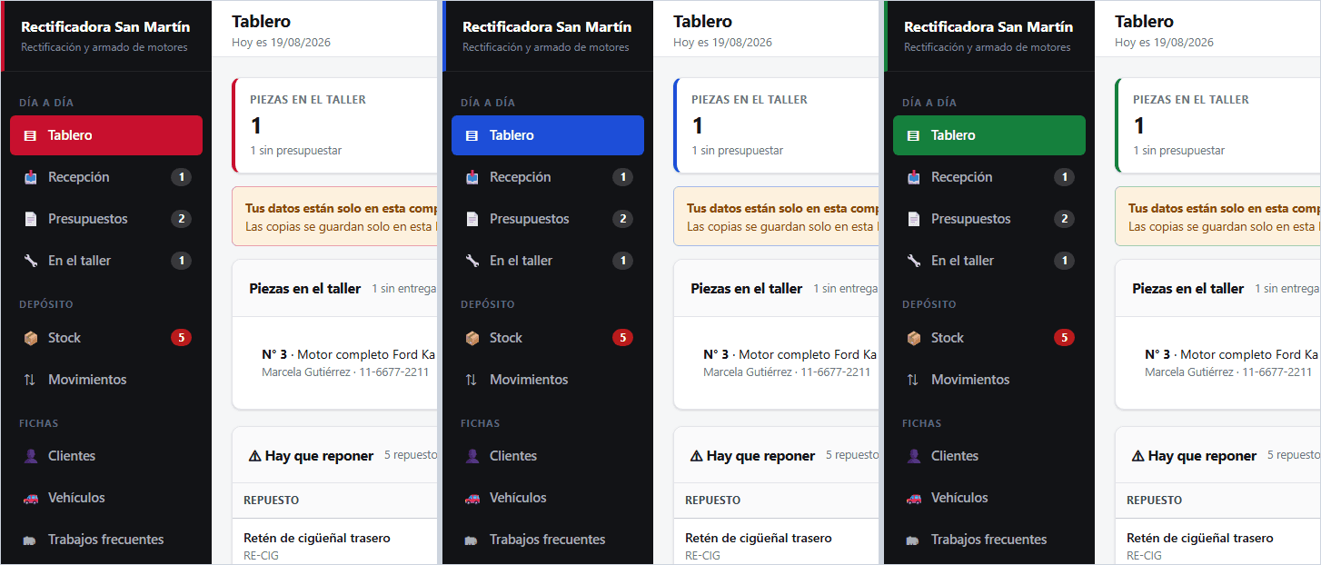
Task: Click the Tablero icon in the red-themed sidebar
Action: [x=30, y=135]
